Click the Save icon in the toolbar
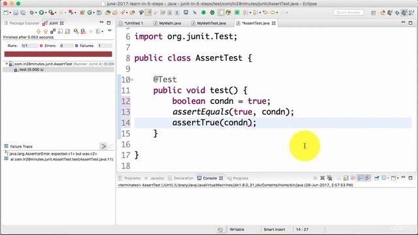The width and height of the screenshot is (418, 235). 16,12
